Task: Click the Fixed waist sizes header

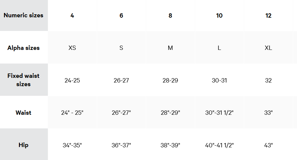Action: (24, 80)
